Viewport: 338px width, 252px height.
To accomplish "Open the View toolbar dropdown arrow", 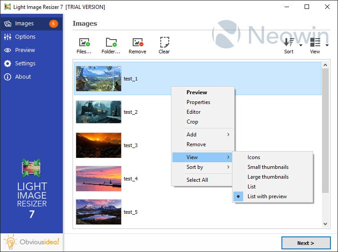I will point(327,45).
